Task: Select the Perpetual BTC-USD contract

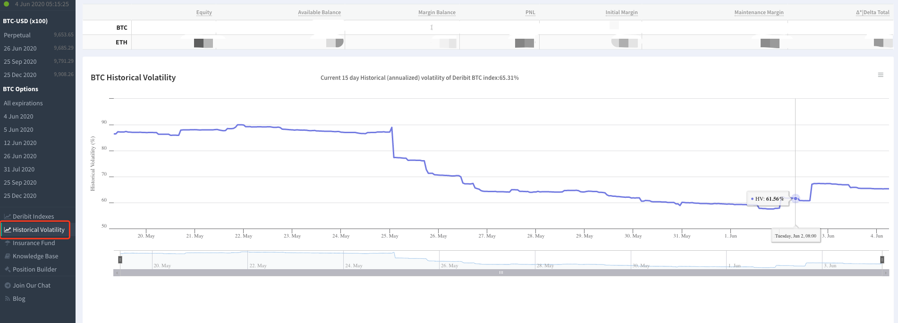Action: (x=17, y=35)
